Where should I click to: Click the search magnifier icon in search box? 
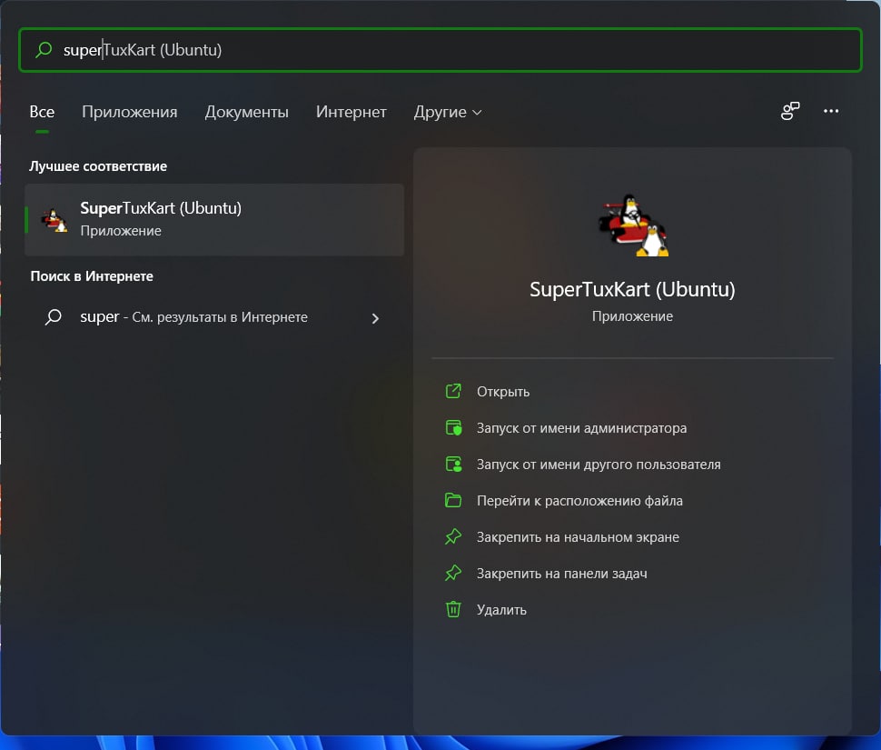point(44,50)
